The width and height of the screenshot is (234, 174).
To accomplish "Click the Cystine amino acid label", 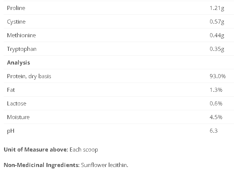I will (x=16, y=22).
